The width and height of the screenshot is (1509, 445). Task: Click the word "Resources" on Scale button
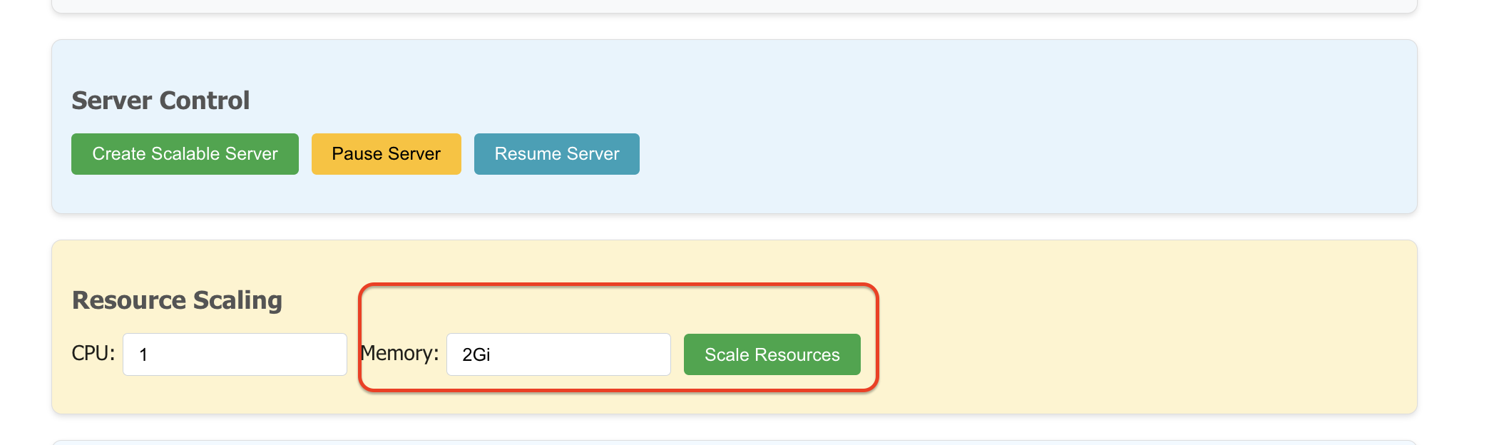(797, 355)
